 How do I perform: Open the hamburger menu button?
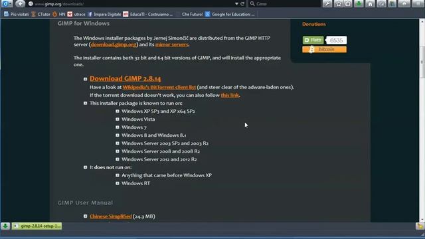(x=418, y=4)
